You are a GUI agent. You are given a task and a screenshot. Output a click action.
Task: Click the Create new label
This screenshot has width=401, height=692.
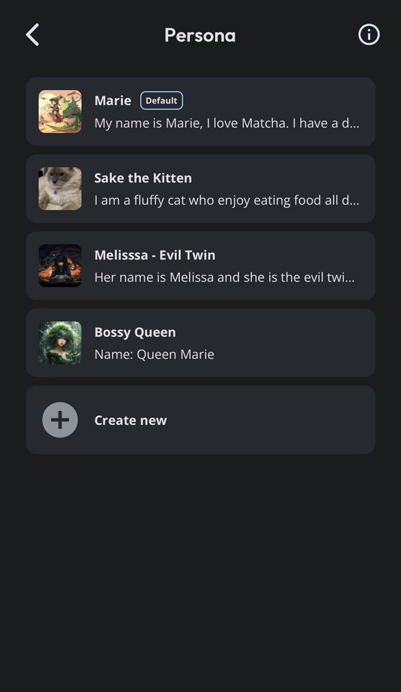(131, 420)
